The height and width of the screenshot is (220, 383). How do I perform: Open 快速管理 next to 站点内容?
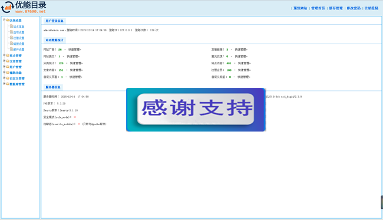coord(245,63)
